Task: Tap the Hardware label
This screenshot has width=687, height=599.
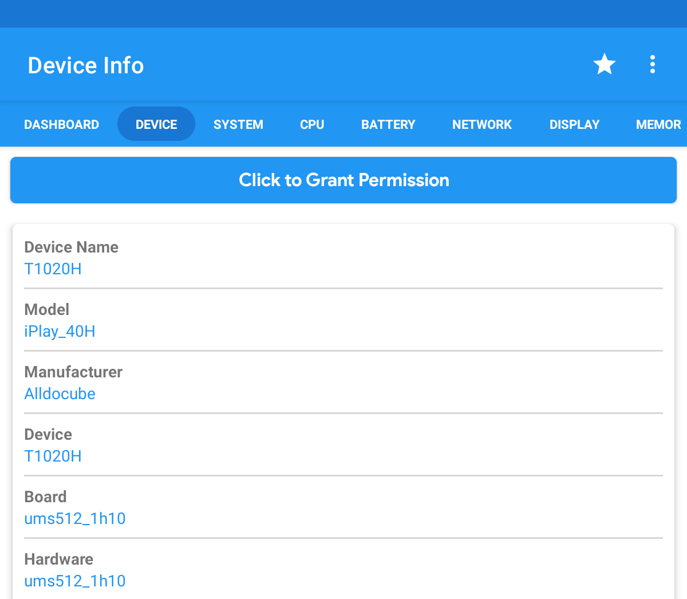Action: [58, 559]
